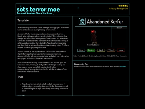
Task: Click the Abandoned Kerfur render image
Action: (94, 37)
